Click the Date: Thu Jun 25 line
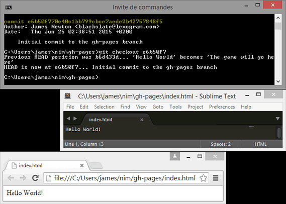Screen dimensions: 286x204 pyautogui.click(x=68, y=32)
